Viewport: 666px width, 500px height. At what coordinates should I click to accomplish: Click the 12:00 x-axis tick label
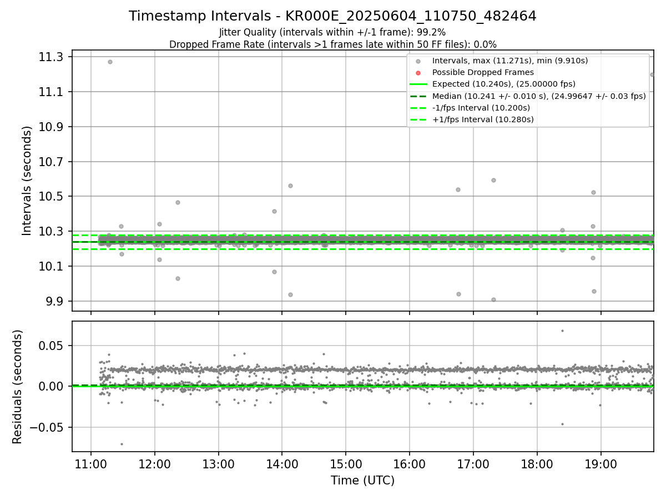click(154, 463)
